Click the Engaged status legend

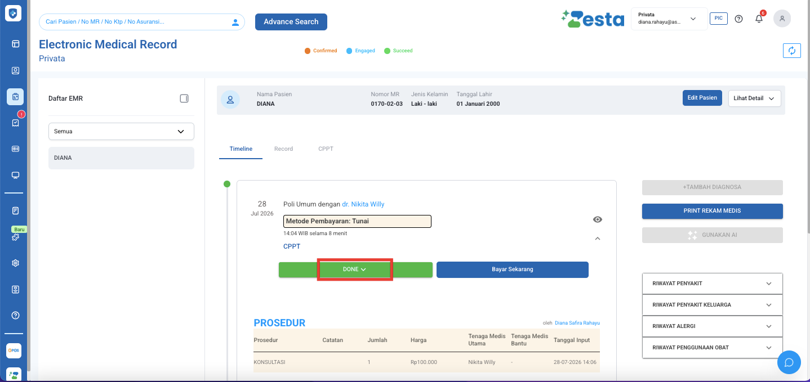click(361, 51)
